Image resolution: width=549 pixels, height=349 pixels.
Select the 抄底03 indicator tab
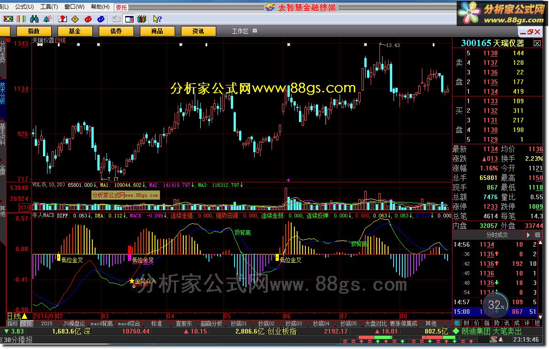[293, 323]
